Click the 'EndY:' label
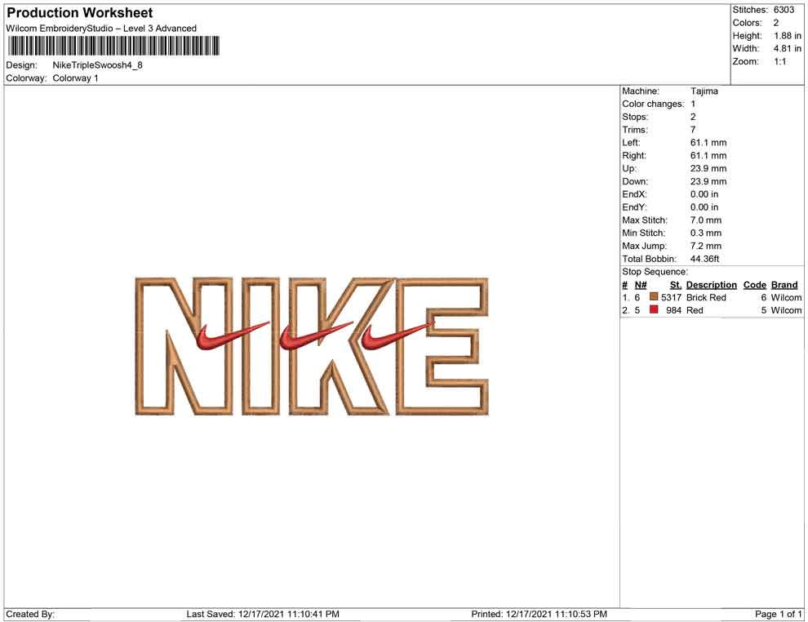 pyautogui.click(x=634, y=207)
